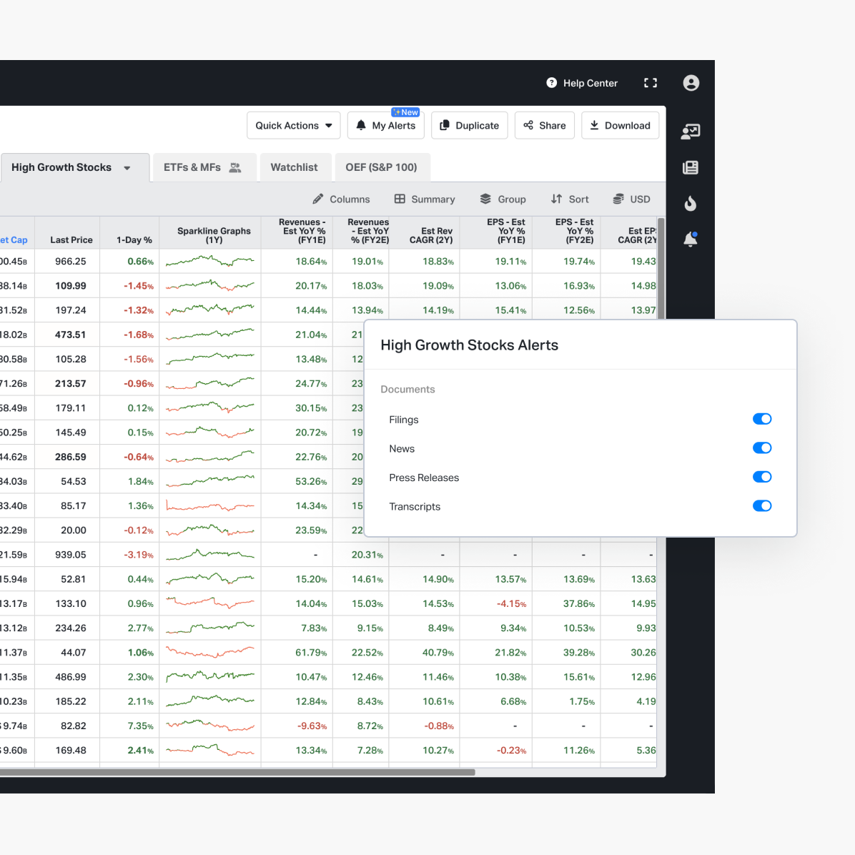Expand the Quick Actions dropdown
The height and width of the screenshot is (855, 855).
tap(294, 126)
